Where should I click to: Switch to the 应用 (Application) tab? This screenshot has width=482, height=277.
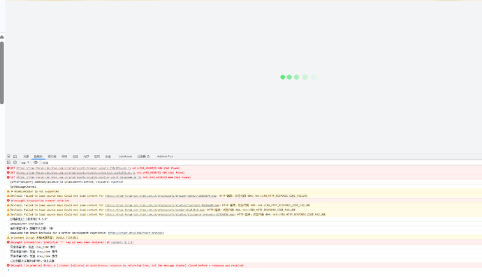97,156
